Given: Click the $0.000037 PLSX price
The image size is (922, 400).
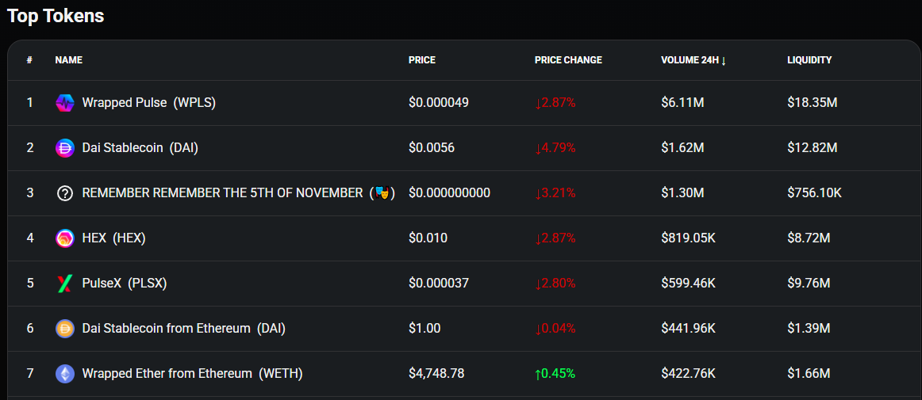Looking at the screenshot, I should click(x=439, y=283).
